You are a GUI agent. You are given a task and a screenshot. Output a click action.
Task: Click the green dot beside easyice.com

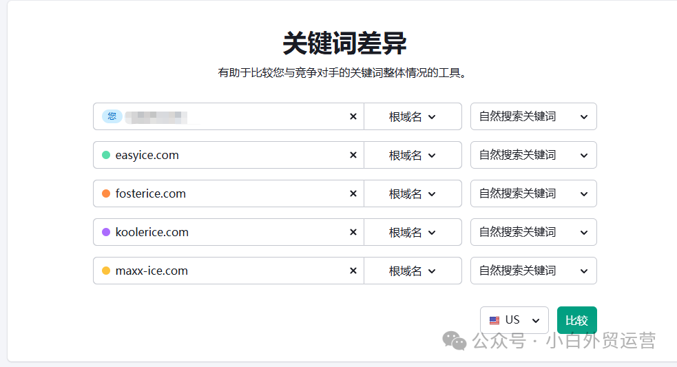tap(106, 155)
